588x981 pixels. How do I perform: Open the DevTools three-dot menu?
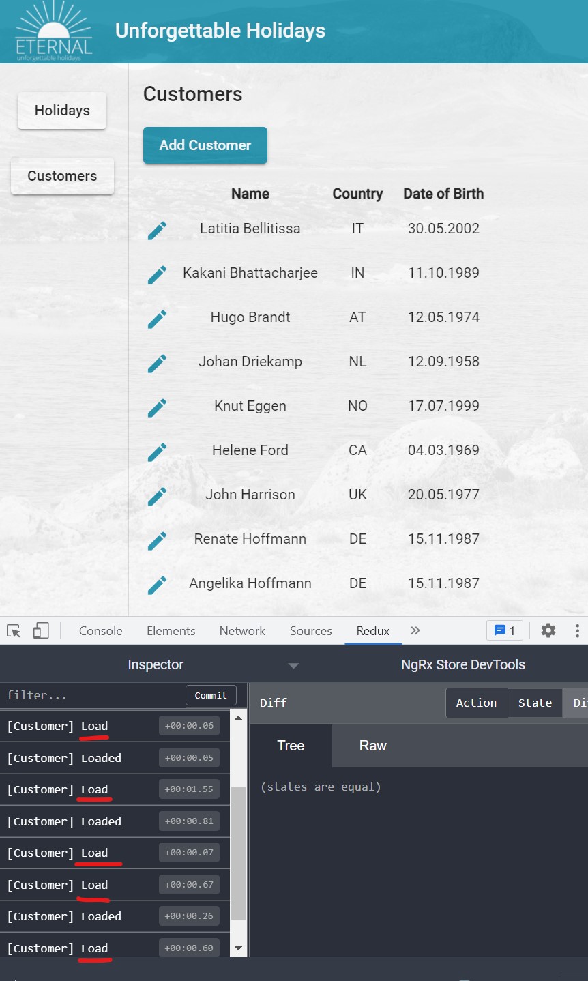577,631
